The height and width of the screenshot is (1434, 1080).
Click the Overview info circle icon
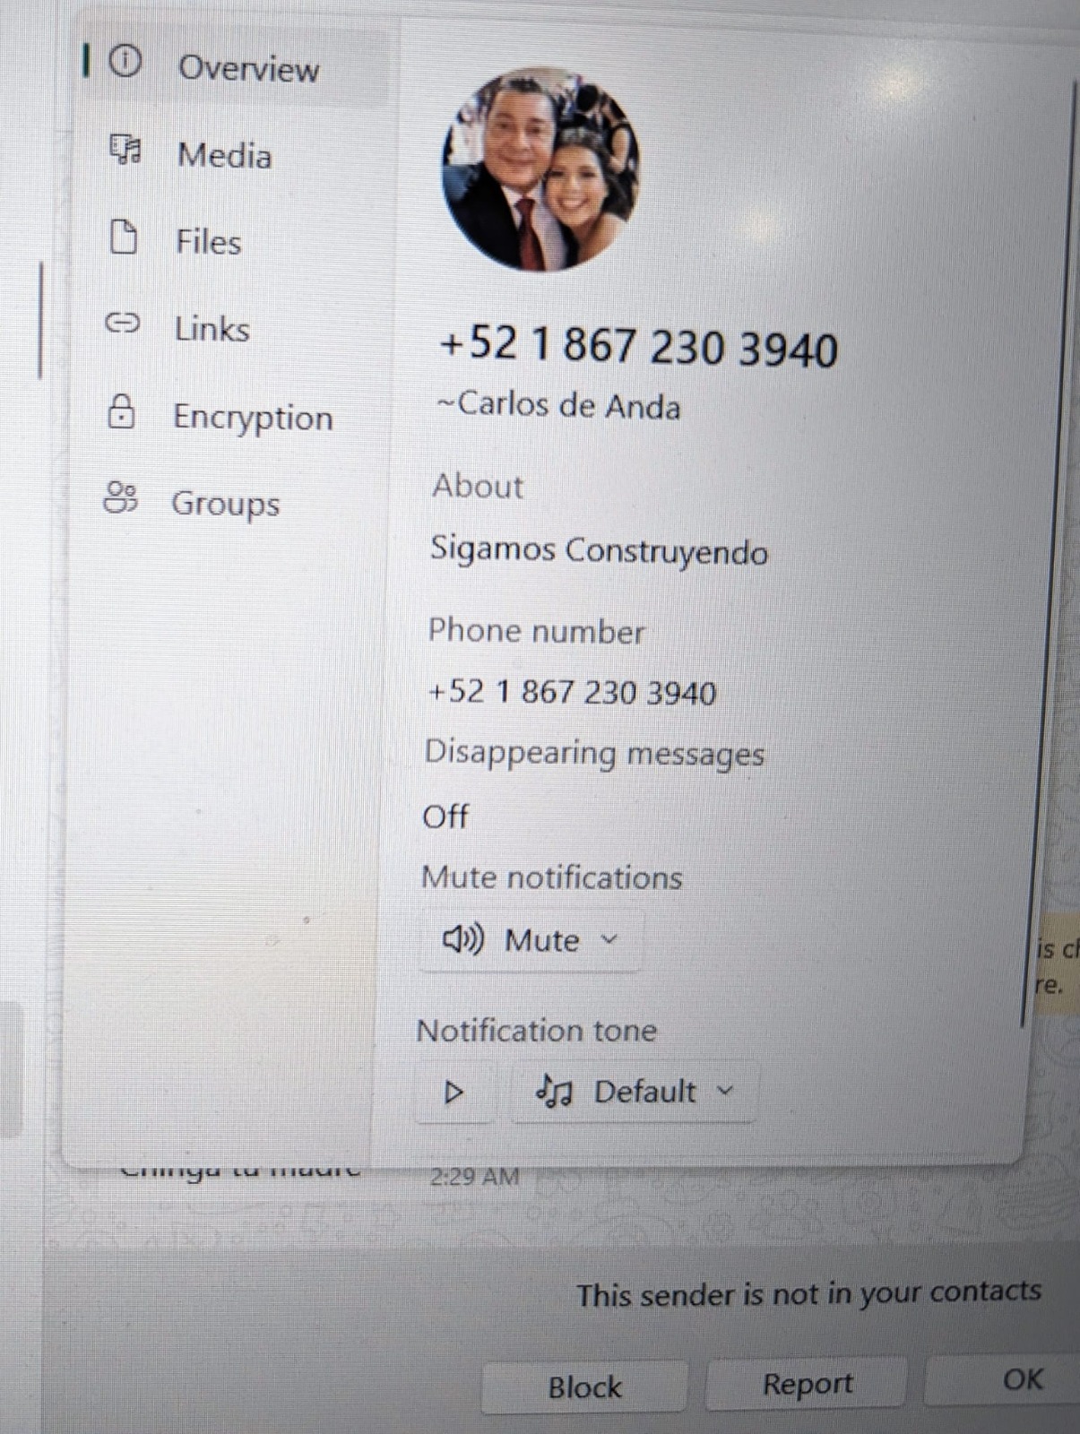tap(125, 62)
